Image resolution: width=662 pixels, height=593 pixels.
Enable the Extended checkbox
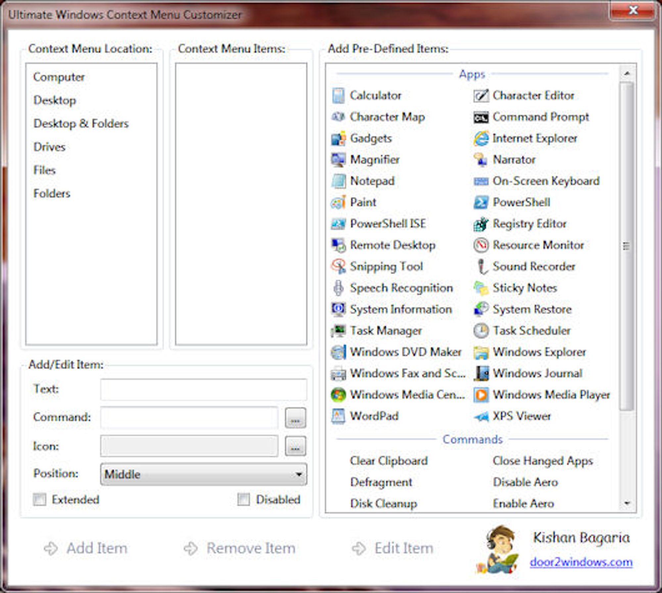click(39, 499)
